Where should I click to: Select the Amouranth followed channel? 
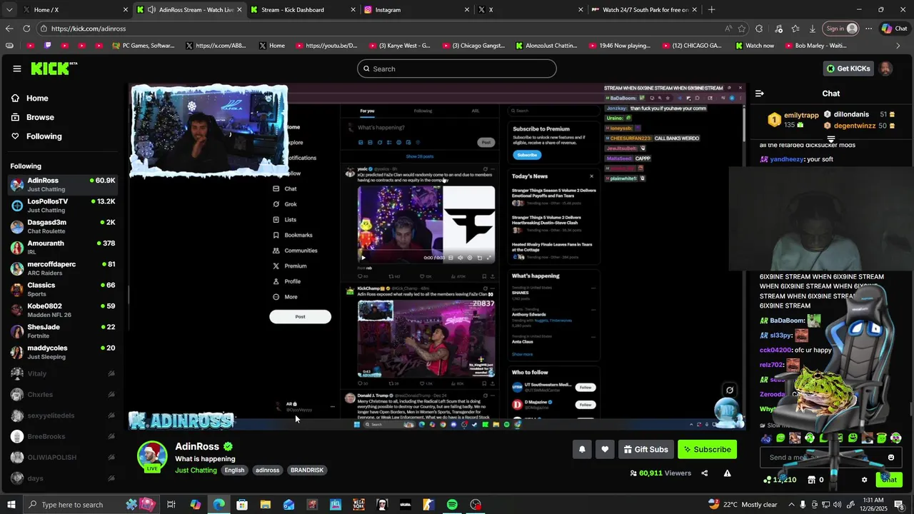[64, 248]
